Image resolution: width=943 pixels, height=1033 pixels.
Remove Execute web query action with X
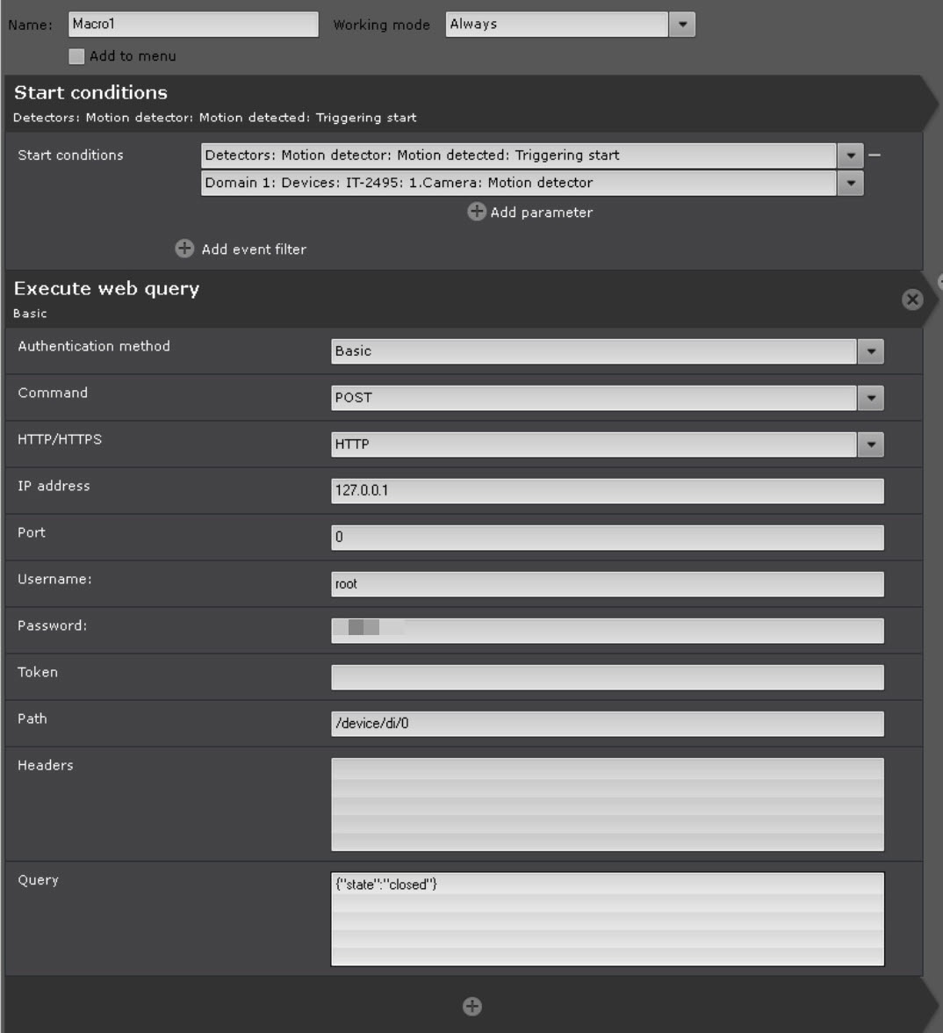point(912,300)
